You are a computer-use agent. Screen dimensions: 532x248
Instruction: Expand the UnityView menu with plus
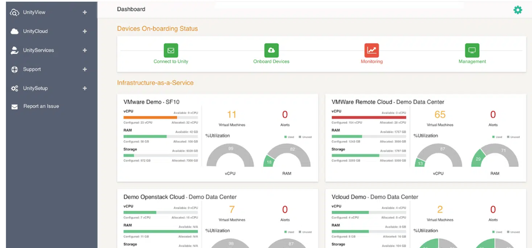point(85,12)
